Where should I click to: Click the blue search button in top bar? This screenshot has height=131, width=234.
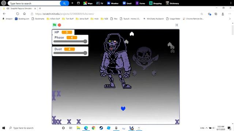tap(64, 3)
